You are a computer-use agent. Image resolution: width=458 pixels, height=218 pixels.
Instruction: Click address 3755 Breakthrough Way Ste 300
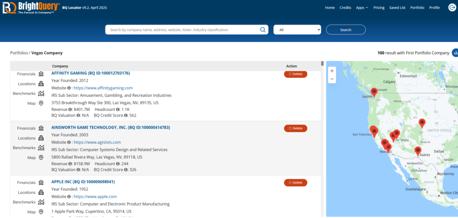105,103
